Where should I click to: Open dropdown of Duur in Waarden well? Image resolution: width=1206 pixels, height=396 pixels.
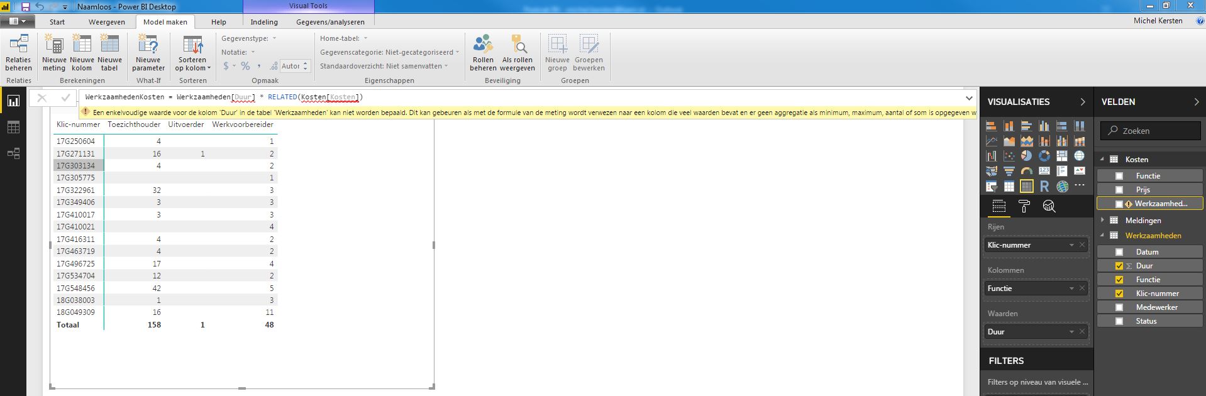(1071, 332)
